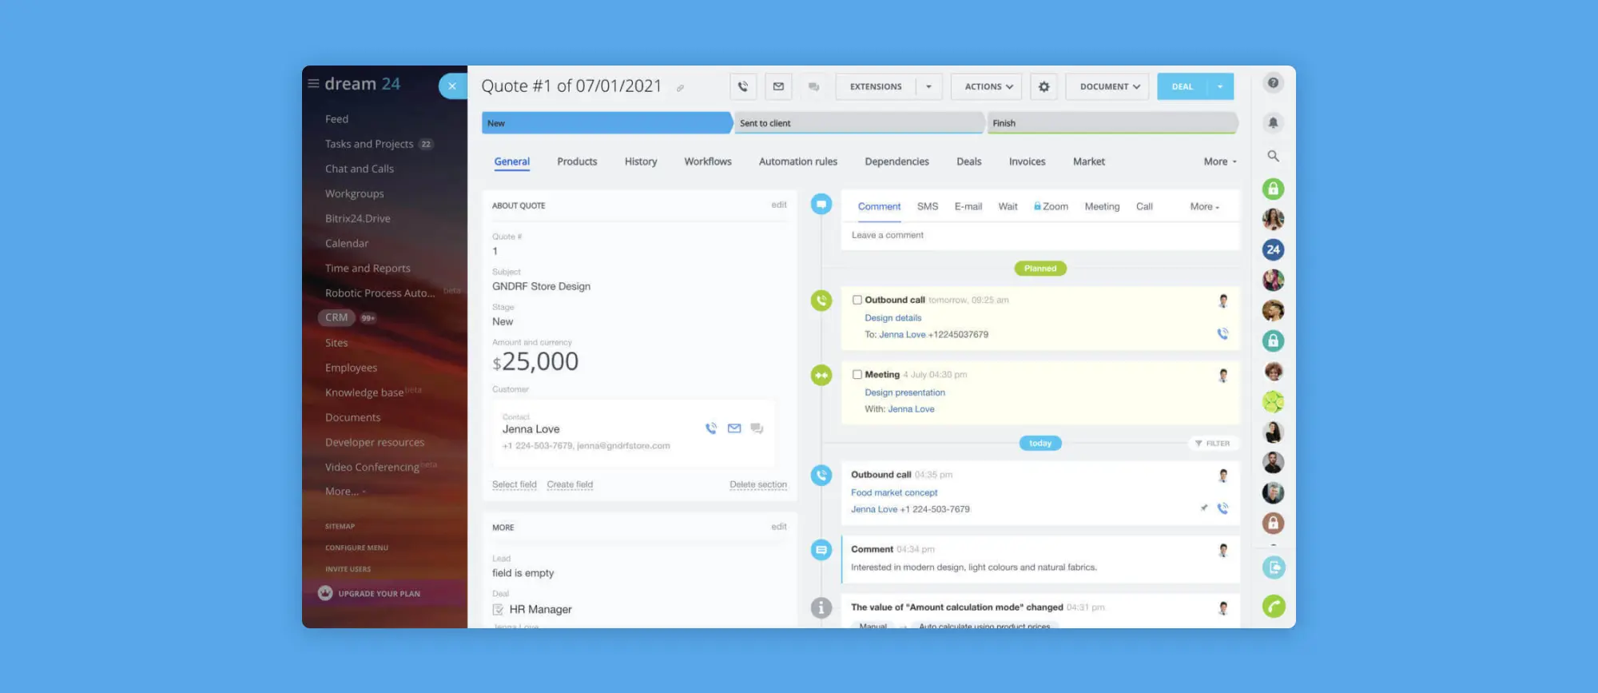Screen dimensions: 1598x693
Task: Email Jenna Love via contact envelope icon
Action: coord(734,428)
